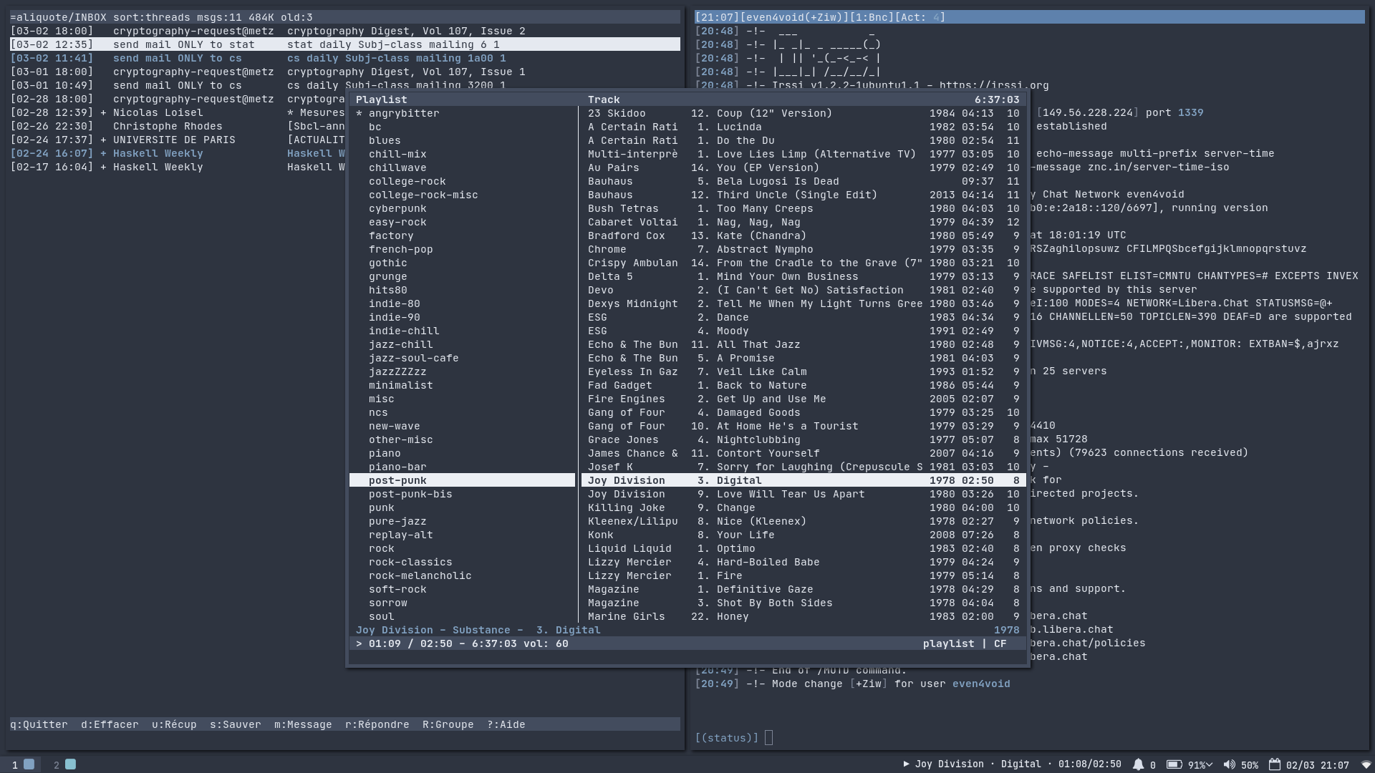Screen dimensions: 1375x773
Task: Click the calendar icon next to date
Action: coord(1274,764)
